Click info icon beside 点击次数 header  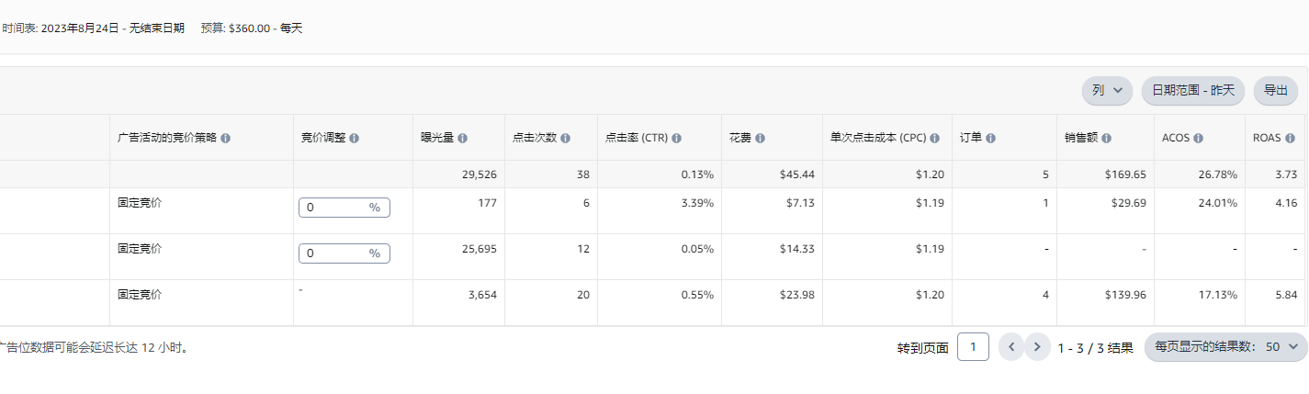click(x=566, y=138)
